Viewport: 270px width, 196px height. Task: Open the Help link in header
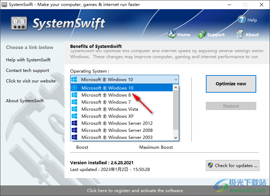(x=252, y=20)
